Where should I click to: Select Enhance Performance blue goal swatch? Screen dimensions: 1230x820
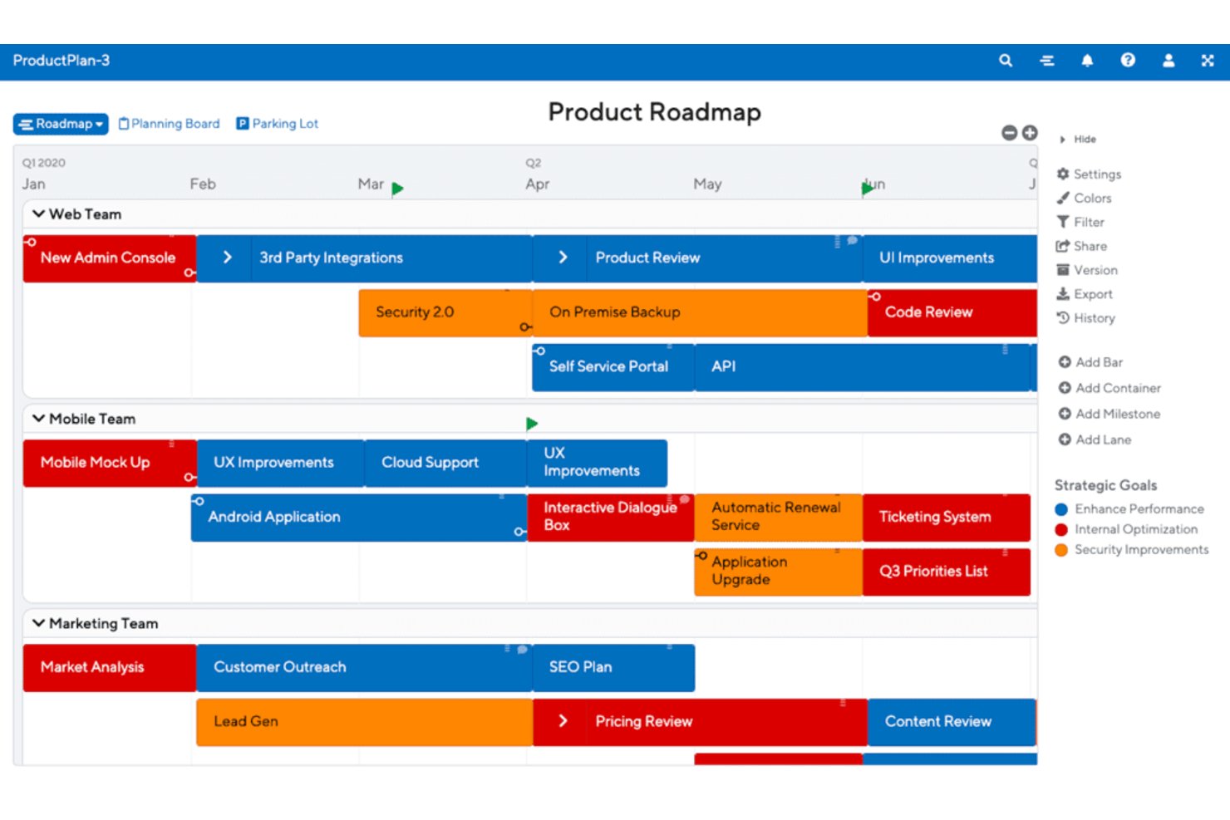pos(1061,509)
